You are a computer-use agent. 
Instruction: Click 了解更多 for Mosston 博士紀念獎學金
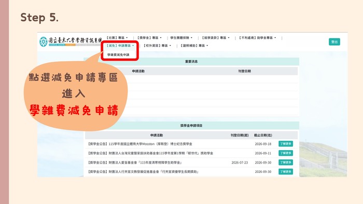pyautogui.click(x=286, y=144)
